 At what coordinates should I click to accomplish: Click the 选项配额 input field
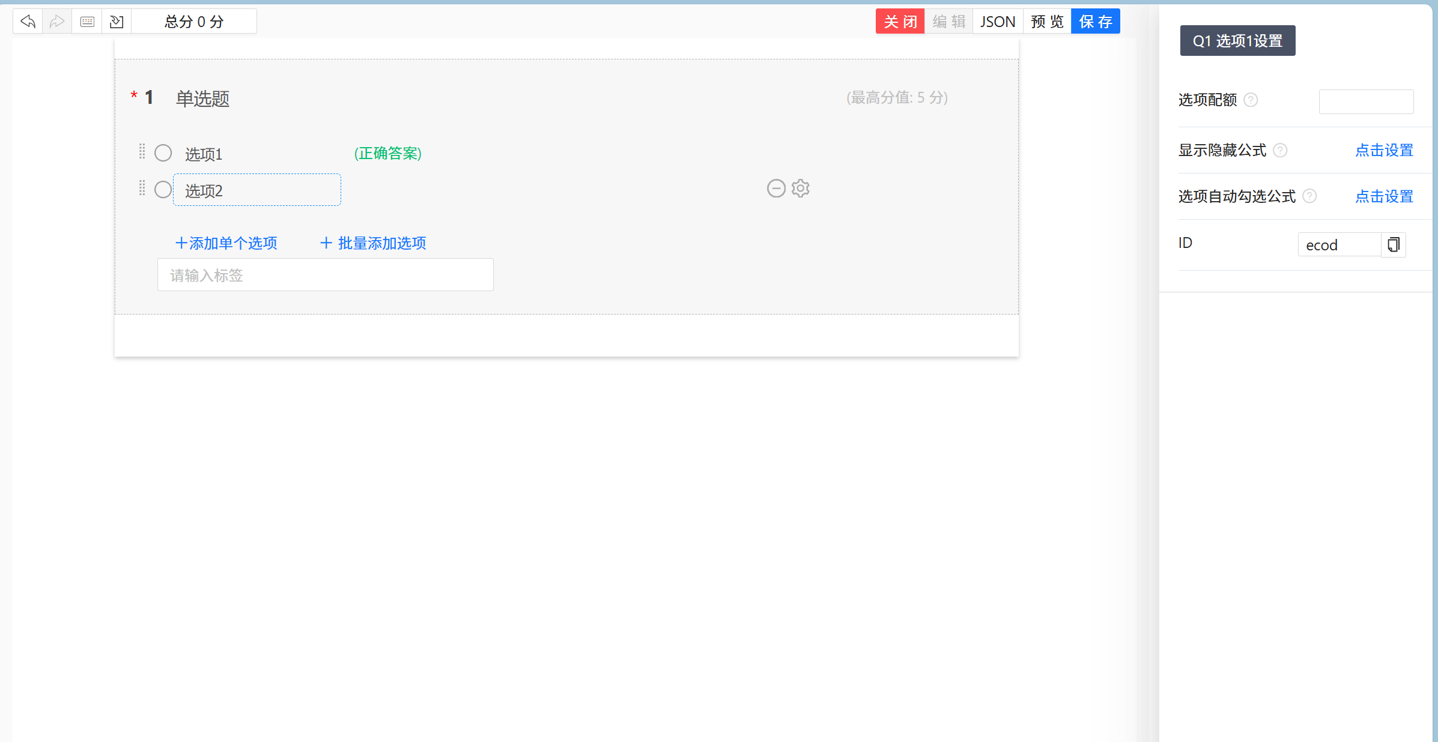coord(1366,101)
